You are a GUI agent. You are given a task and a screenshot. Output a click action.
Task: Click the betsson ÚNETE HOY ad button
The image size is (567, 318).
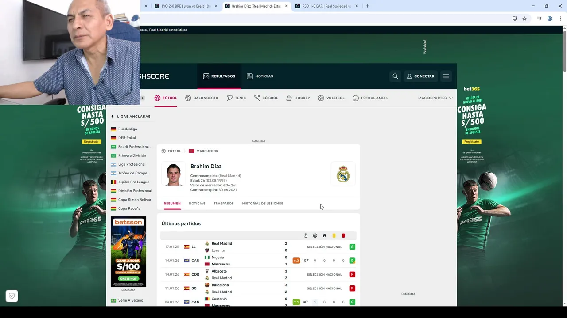click(x=128, y=279)
